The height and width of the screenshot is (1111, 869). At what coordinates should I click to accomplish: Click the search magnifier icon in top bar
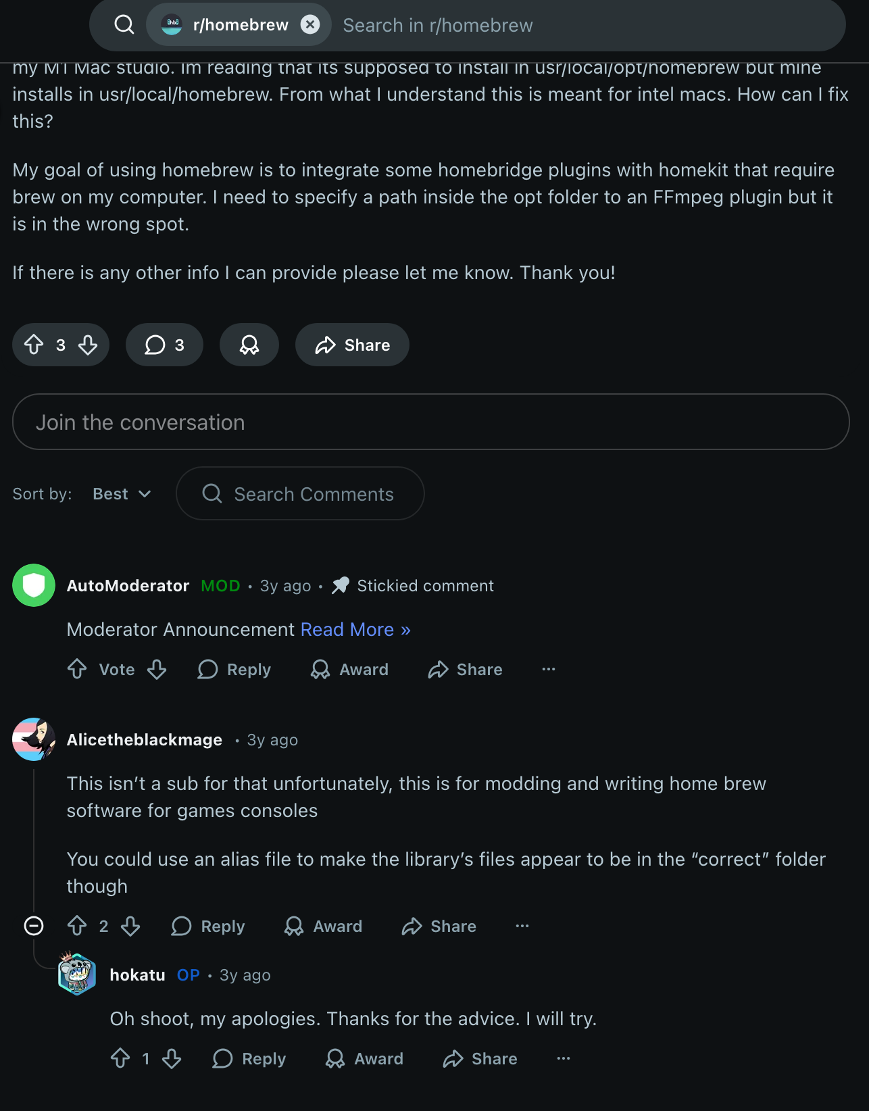coord(124,25)
